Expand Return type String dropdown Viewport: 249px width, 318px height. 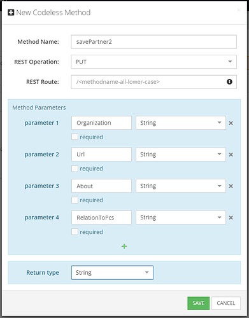tap(112, 272)
